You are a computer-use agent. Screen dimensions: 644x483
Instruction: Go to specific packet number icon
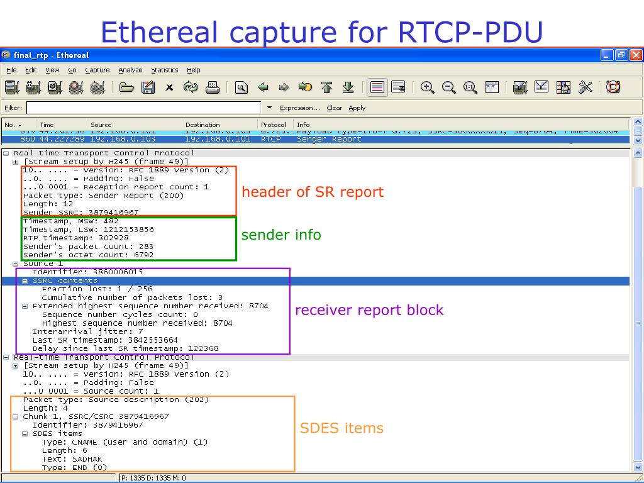(x=305, y=87)
